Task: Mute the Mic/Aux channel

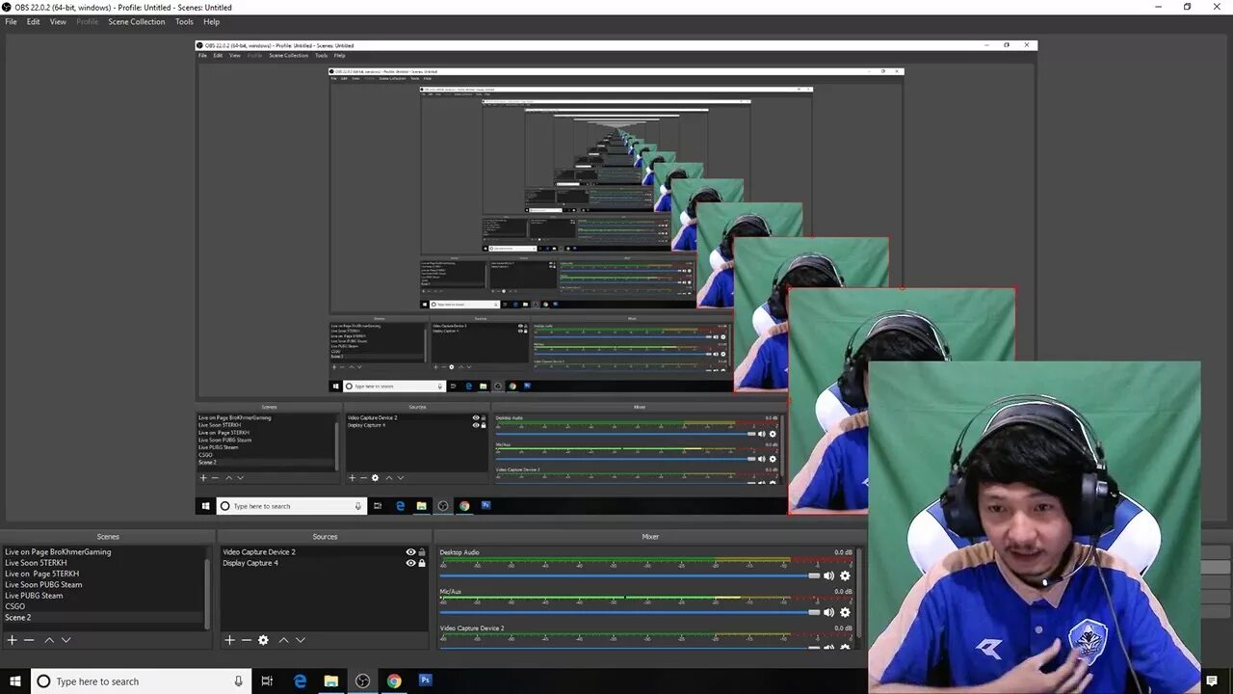Action: pyautogui.click(x=828, y=612)
